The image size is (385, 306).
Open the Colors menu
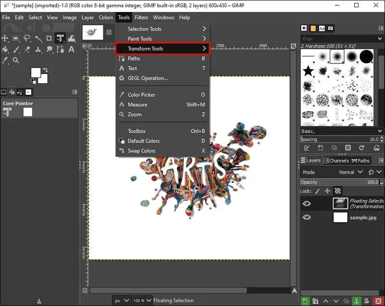click(105, 17)
